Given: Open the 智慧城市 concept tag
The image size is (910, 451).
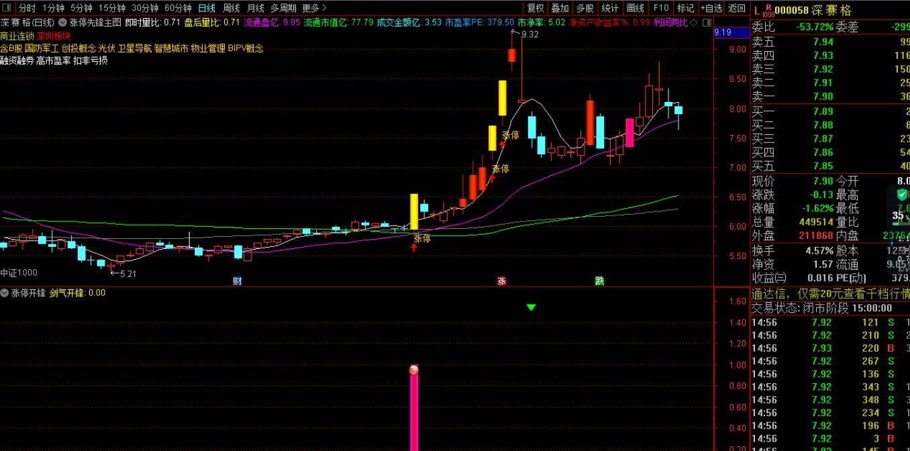Looking at the screenshot, I should click(171, 48).
